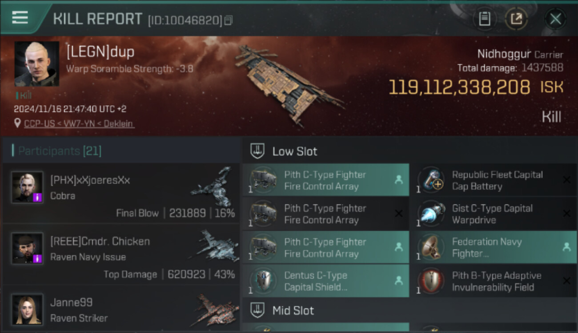
Task: Close the kill report window
Action: [x=555, y=19]
